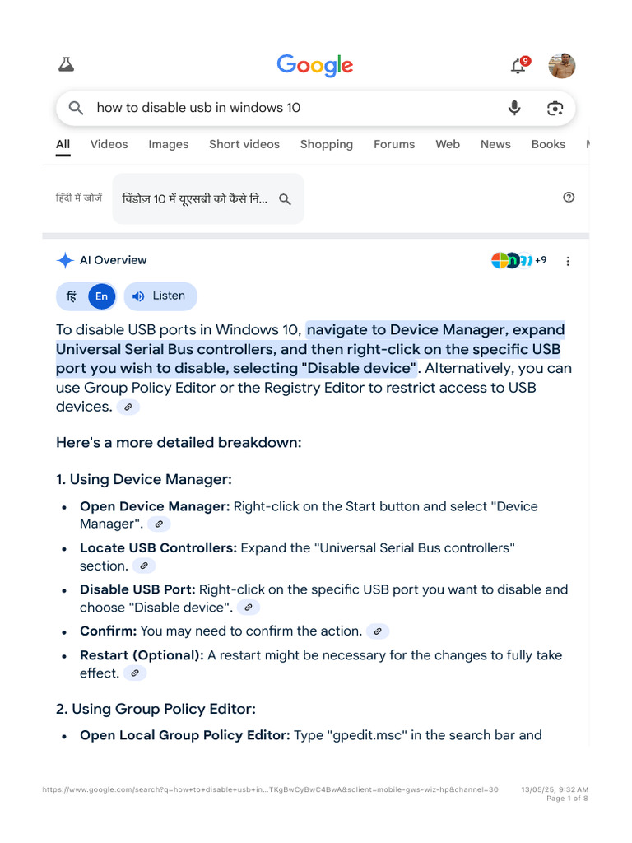
Task: Click the AI Overview sparkle icon
Action: click(65, 260)
